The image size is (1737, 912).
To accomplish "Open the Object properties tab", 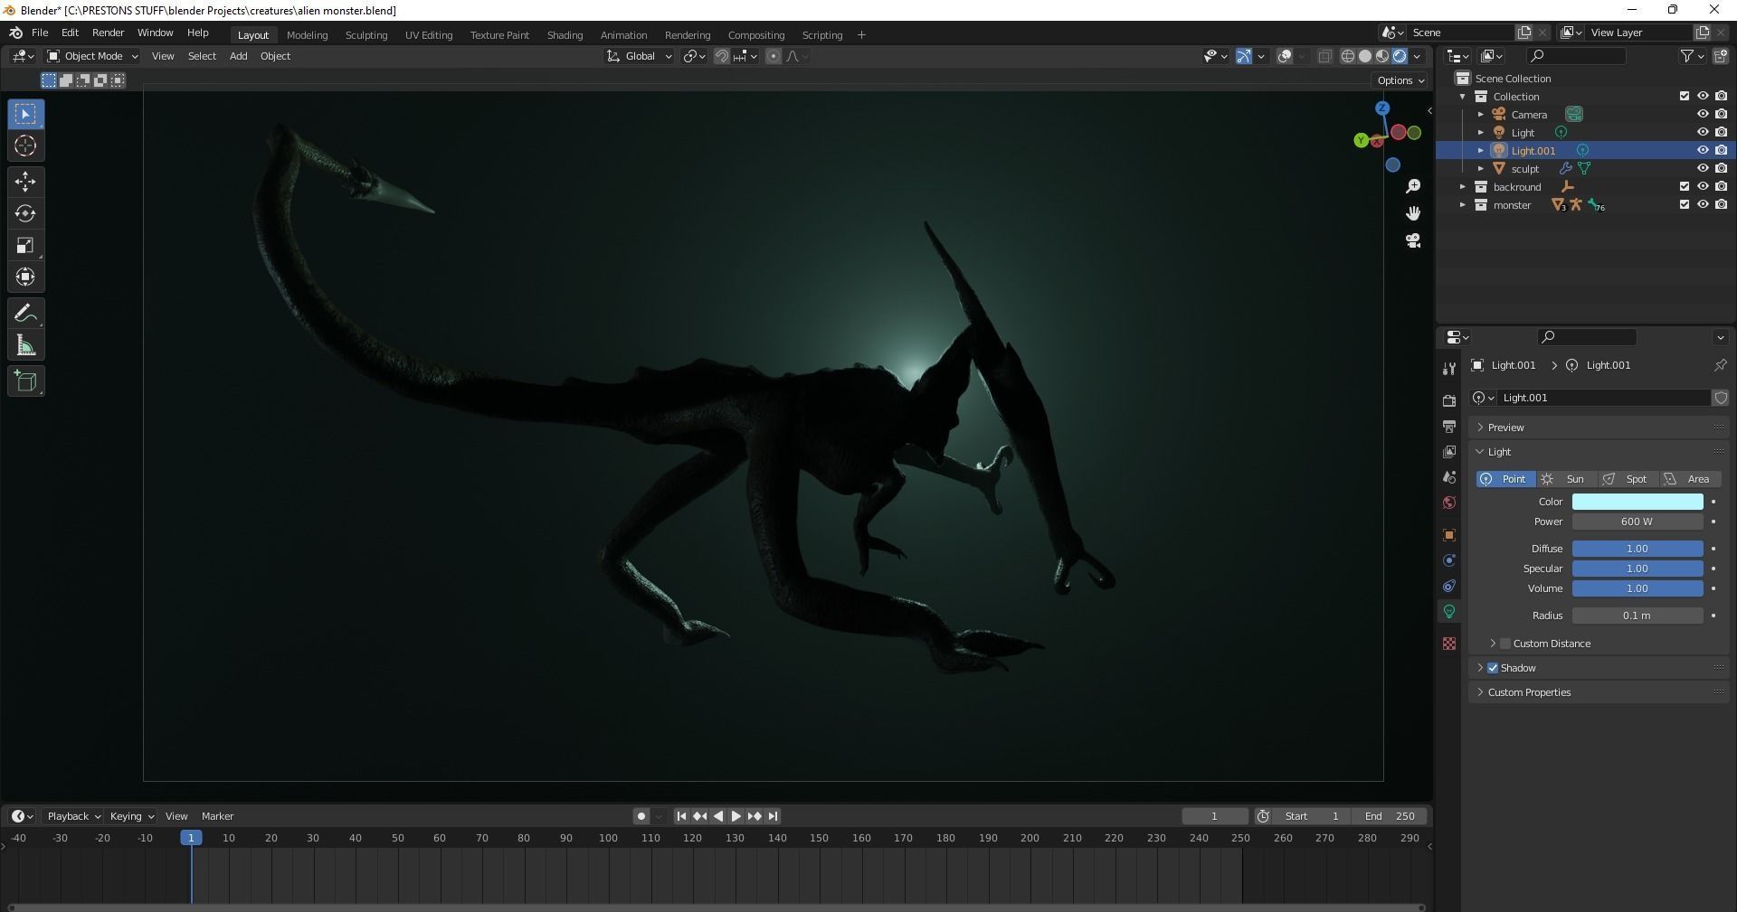I will [1449, 535].
